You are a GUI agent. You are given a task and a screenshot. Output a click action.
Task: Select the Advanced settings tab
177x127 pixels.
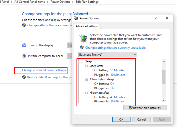pos(87,26)
